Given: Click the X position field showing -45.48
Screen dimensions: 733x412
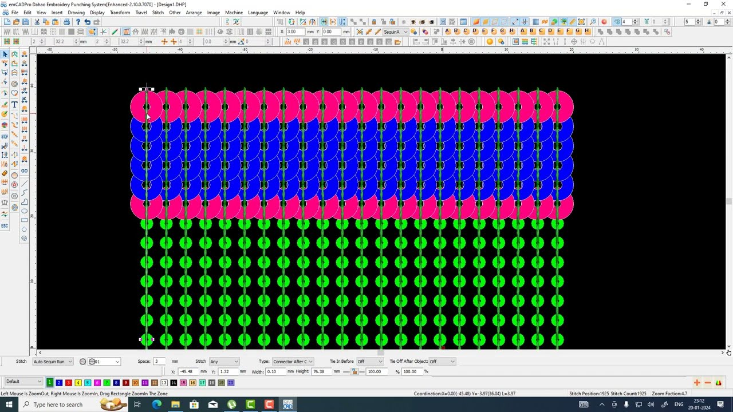Looking at the screenshot, I should (188, 371).
